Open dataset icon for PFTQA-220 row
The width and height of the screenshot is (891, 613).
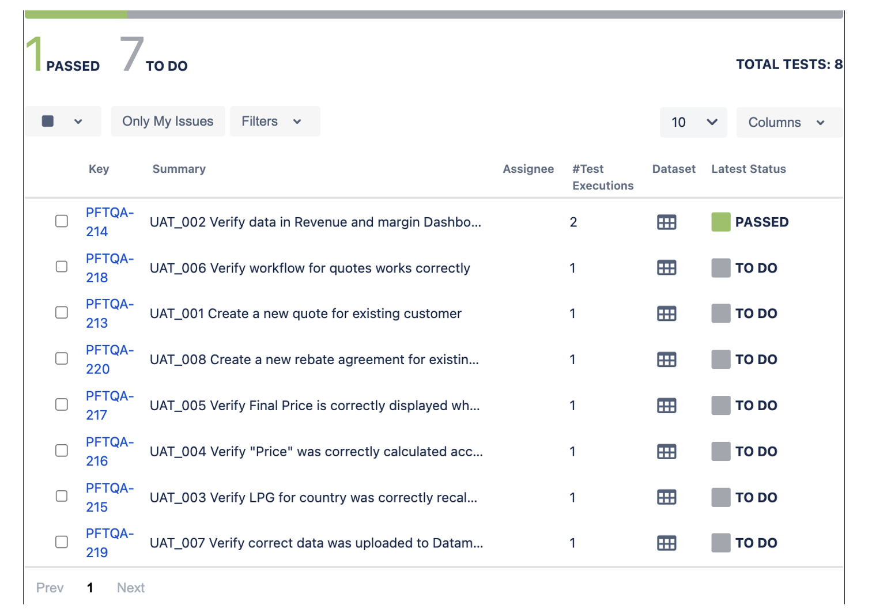click(666, 360)
